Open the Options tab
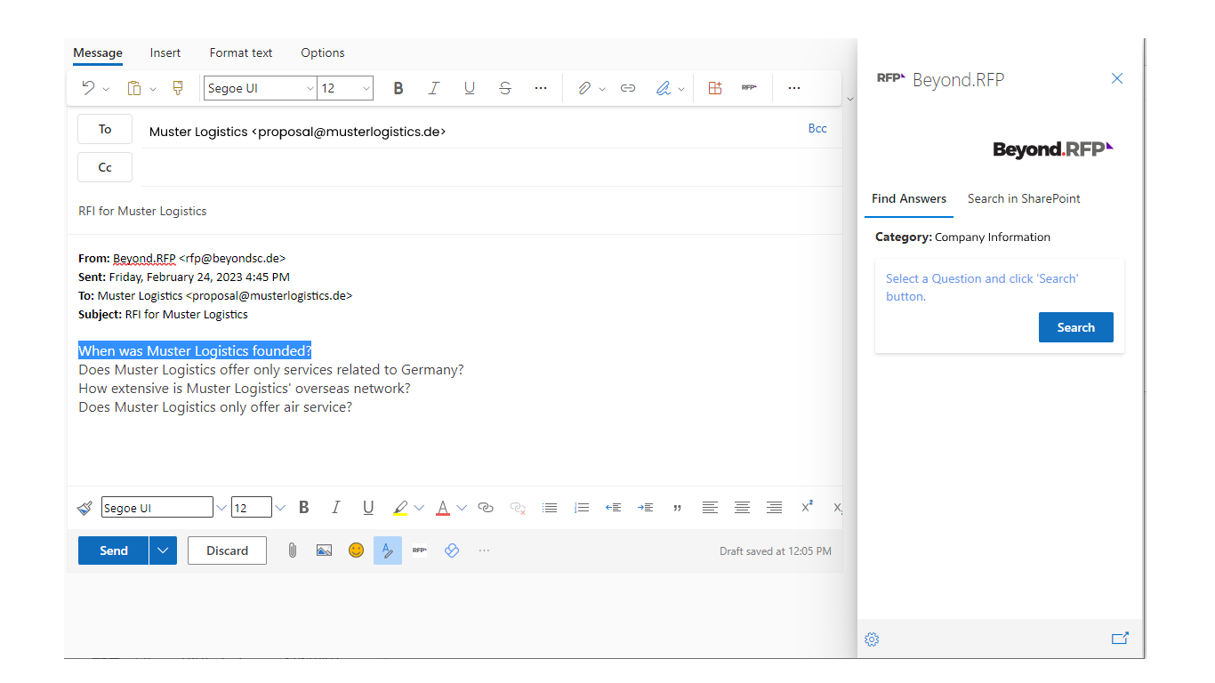The width and height of the screenshot is (1215, 683). pos(323,52)
